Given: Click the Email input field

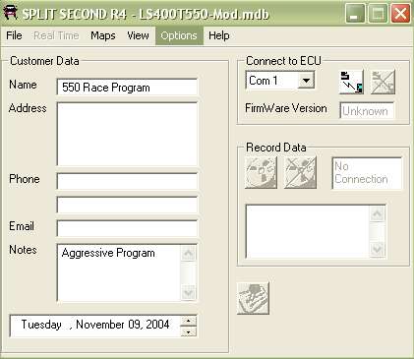Looking at the screenshot, I should click(127, 228).
